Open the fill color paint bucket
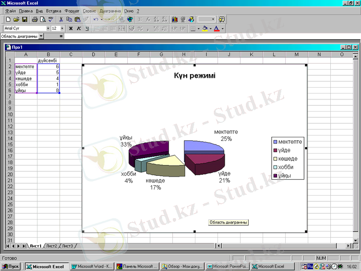 coord(205,28)
